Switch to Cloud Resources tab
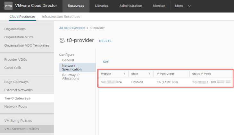The width and height of the screenshot is (234, 135). pyautogui.click(x=22, y=17)
